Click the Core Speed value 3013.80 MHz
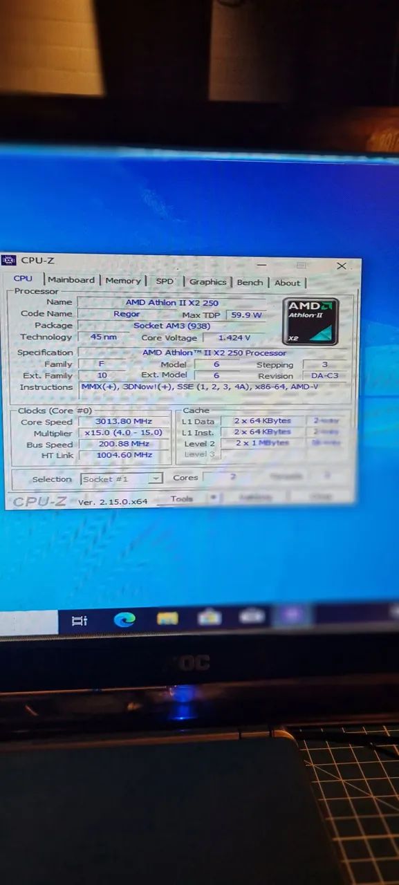The image size is (399, 885). click(x=123, y=421)
